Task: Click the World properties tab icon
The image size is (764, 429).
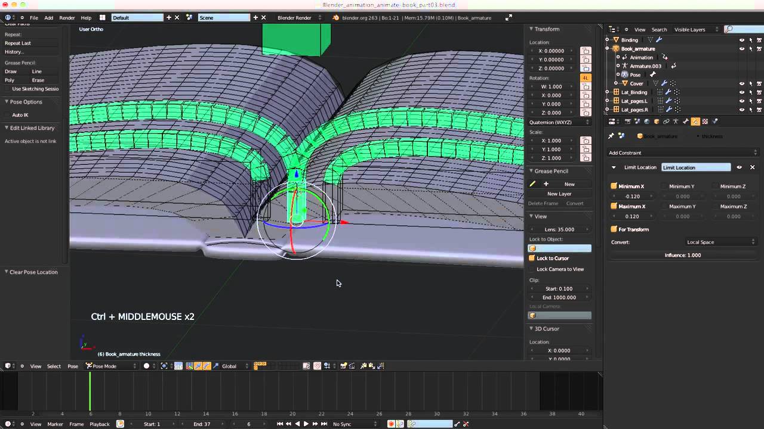Action: click(647, 122)
